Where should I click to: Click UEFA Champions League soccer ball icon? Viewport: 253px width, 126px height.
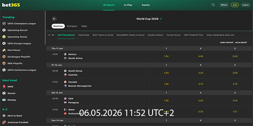coord(4,24)
